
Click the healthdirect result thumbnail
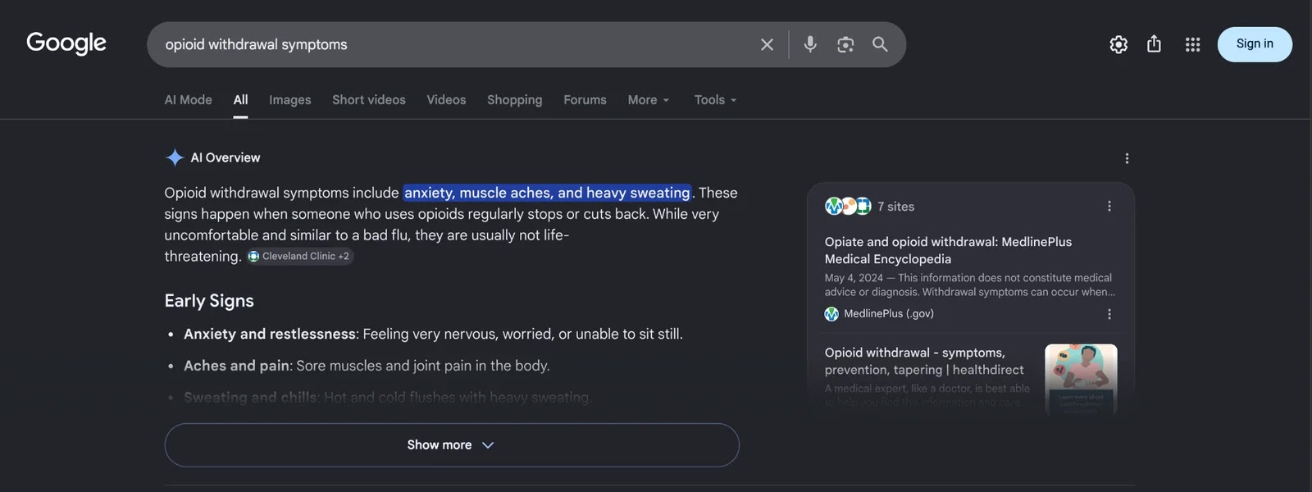point(1081,379)
